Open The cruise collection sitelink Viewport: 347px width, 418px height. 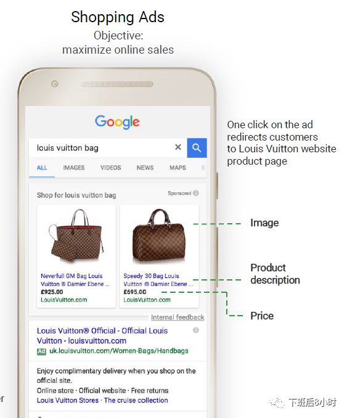pos(136,400)
